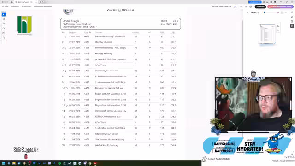Open the Pages panel sidebar icon
Screen dimensions: 295x166
[292, 26]
